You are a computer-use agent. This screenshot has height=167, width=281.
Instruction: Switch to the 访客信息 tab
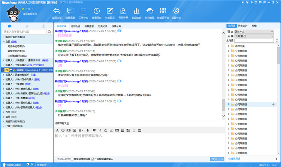click(89, 26)
